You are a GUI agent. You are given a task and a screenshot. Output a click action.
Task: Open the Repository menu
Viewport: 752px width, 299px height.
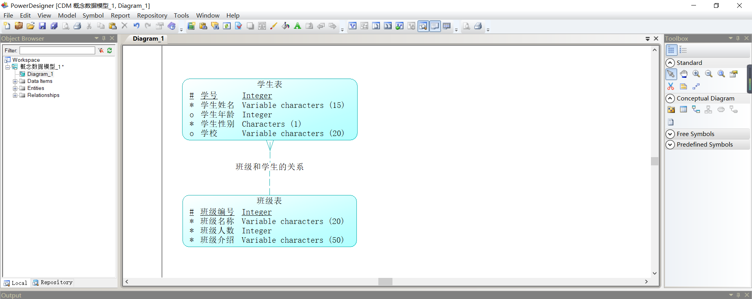[x=152, y=16]
